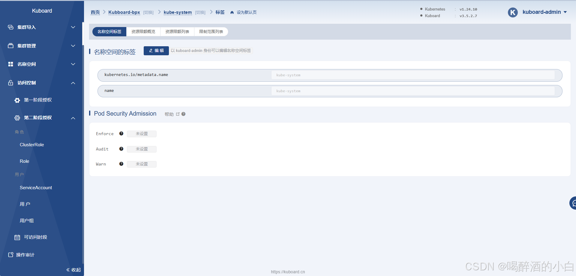Click the lock icon for access control
Image resolution: width=576 pixels, height=276 pixels.
click(x=10, y=83)
